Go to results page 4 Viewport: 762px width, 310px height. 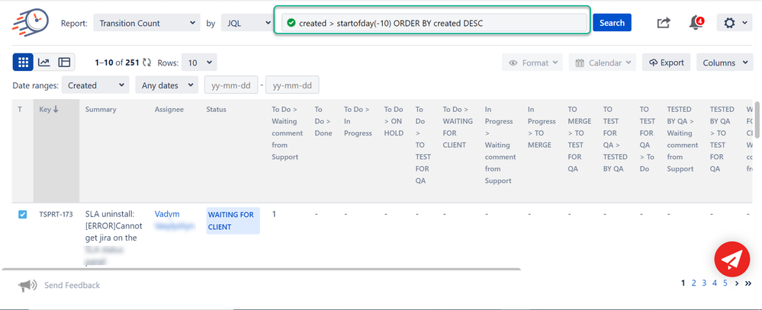click(x=715, y=283)
